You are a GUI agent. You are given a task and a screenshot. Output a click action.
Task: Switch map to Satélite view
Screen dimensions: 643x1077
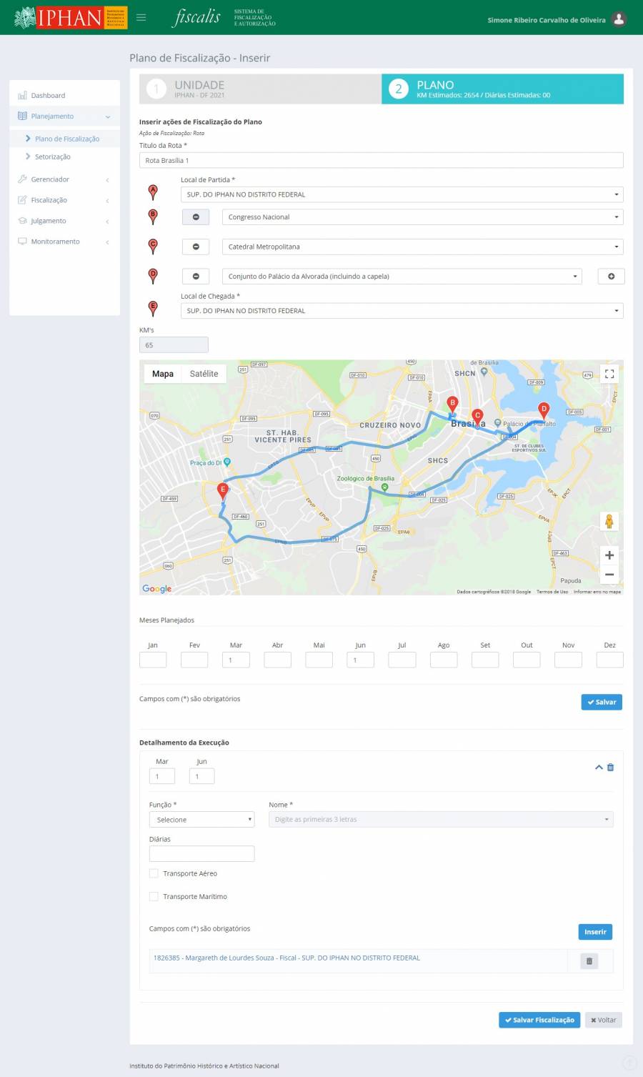[204, 374]
